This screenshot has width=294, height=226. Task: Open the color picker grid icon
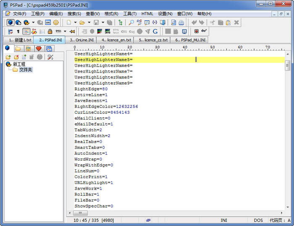100,31
